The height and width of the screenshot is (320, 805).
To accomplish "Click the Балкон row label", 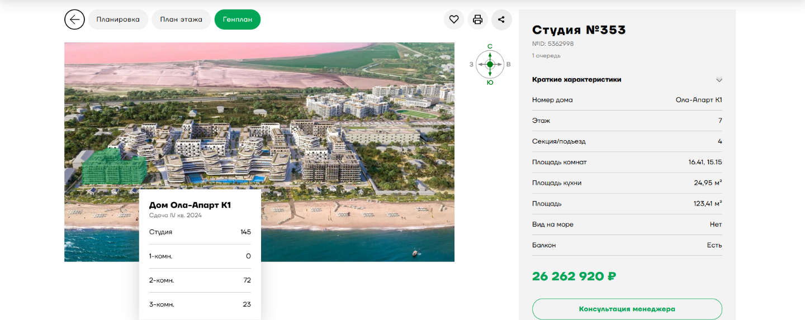I will tap(544, 245).
